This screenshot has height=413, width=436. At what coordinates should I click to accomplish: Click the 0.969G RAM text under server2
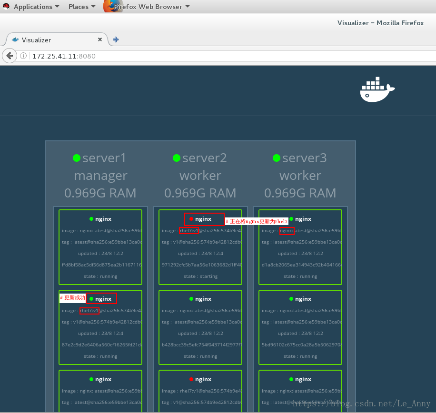tap(200, 193)
